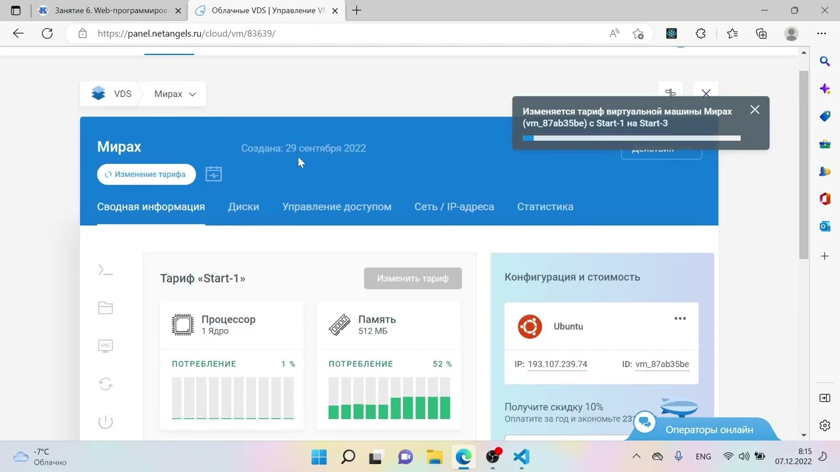
Task: Open the Office icon in Edge sidebar
Action: pyautogui.click(x=825, y=199)
